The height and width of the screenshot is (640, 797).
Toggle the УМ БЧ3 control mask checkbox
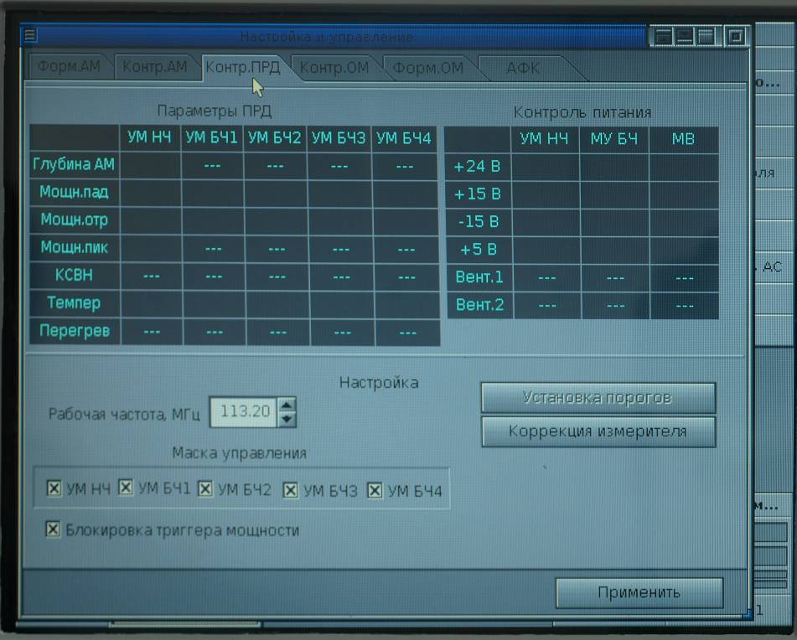[290, 490]
